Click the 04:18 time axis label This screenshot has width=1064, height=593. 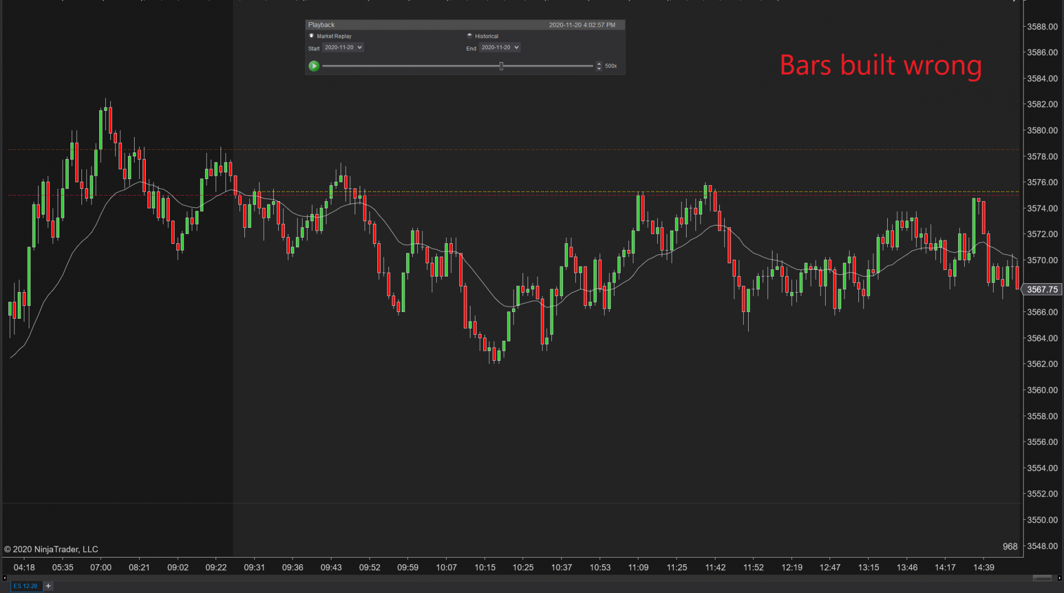[24, 568]
